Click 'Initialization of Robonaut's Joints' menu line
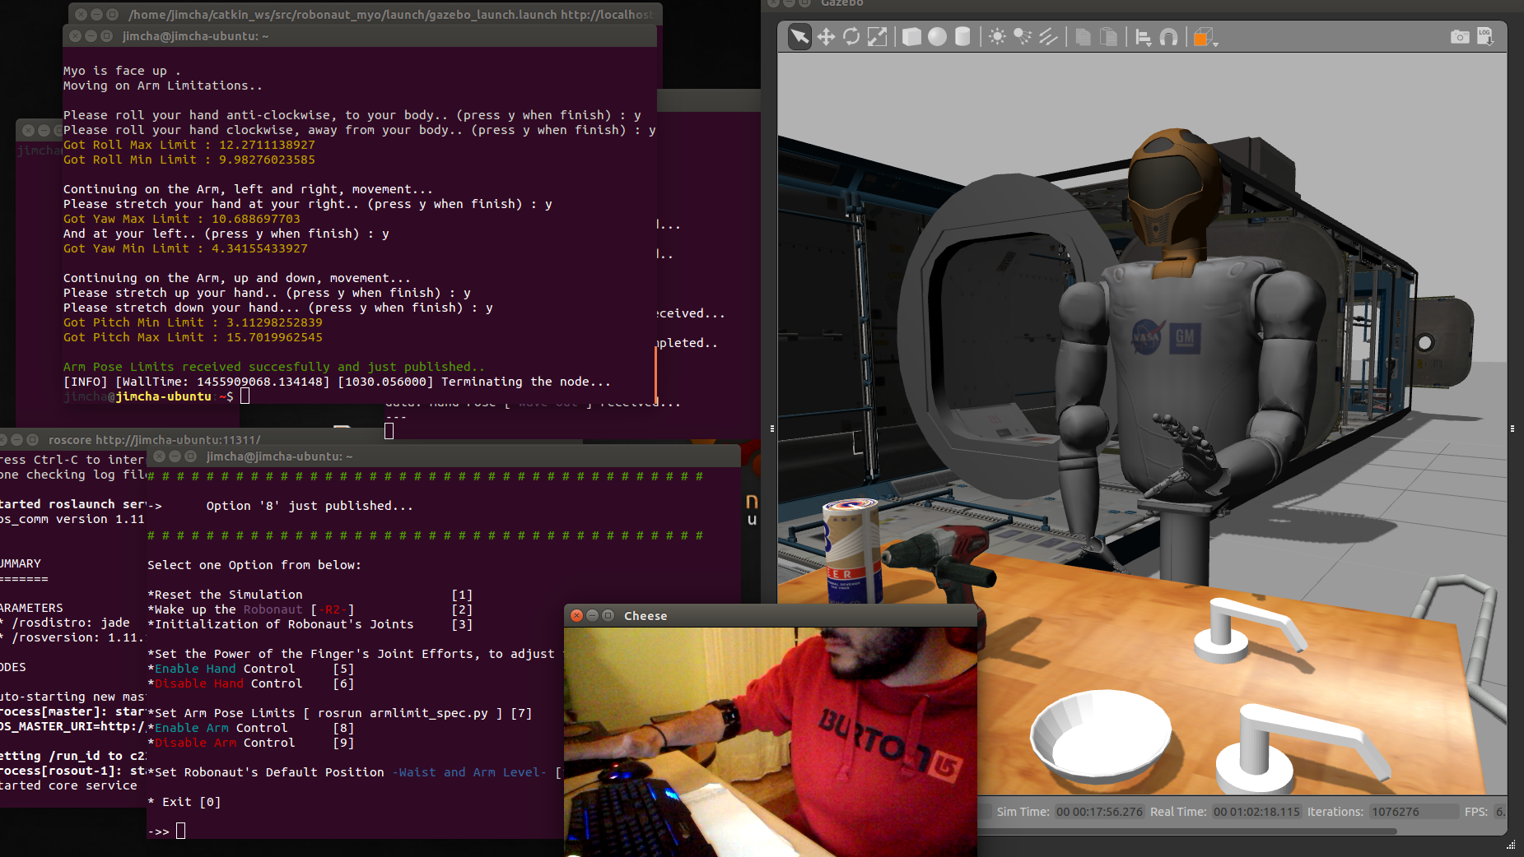This screenshot has width=1524, height=857. (x=310, y=624)
